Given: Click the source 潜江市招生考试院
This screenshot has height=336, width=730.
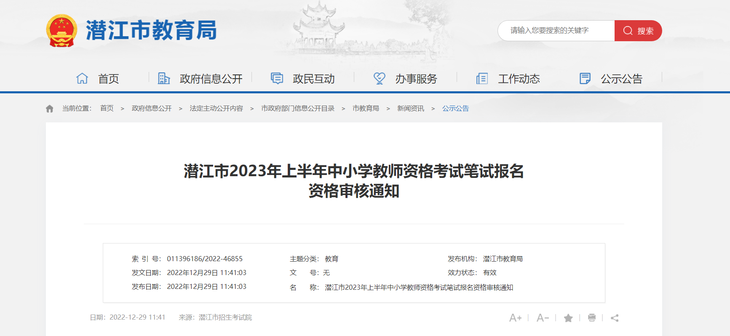Looking at the screenshot, I should coord(225,317).
